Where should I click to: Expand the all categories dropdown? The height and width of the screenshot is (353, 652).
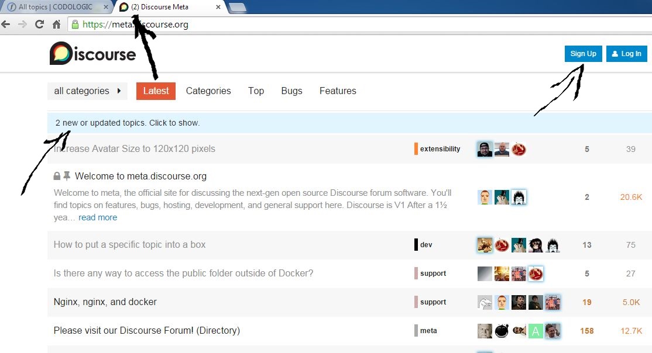click(87, 91)
